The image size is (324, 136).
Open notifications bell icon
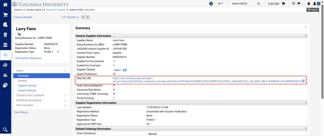point(309,4)
